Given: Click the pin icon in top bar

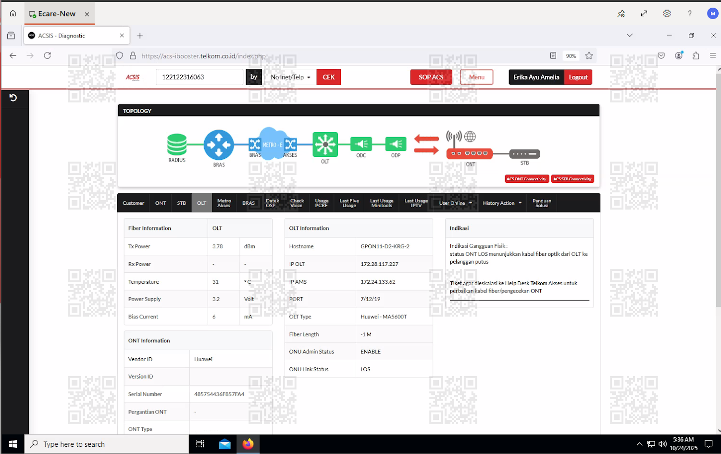Looking at the screenshot, I should [x=621, y=13].
